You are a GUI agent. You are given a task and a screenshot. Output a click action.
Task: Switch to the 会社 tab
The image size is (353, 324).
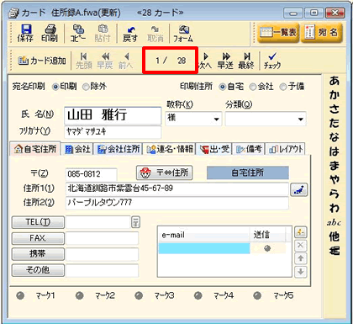click(77, 149)
